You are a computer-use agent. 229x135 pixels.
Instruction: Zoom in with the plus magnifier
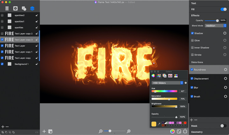[x=128, y=132]
